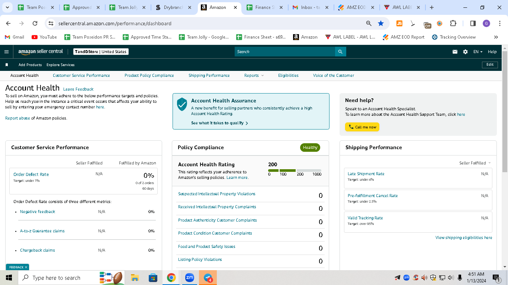Click the Amazon Seller Central logo
508x285 pixels.
(41, 52)
